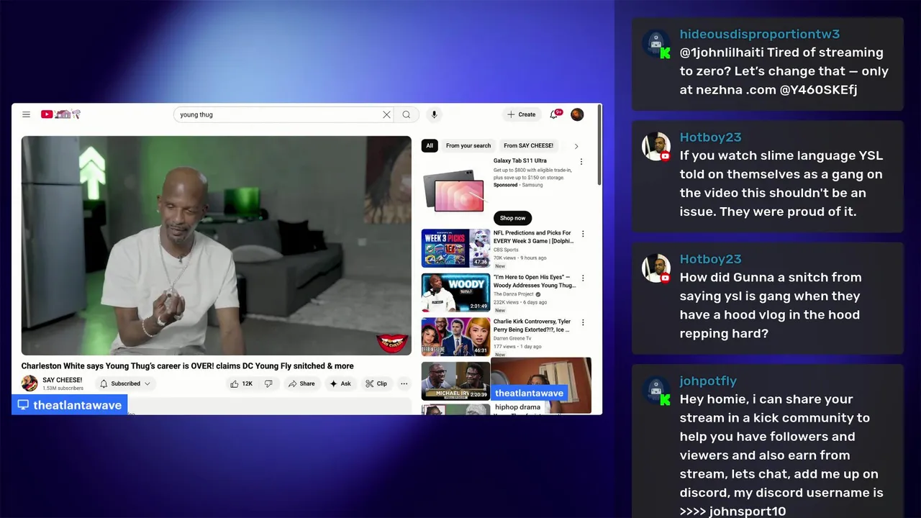Select the 'From your search' chip
The width and height of the screenshot is (921, 518).
[x=468, y=145]
